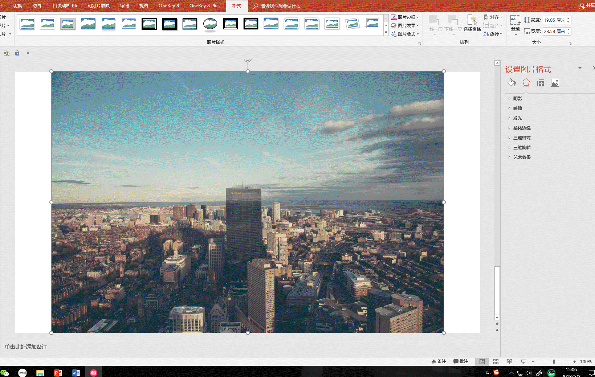
Task: Open the Fill & Line tab in format pane
Action: click(x=512, y=83)
